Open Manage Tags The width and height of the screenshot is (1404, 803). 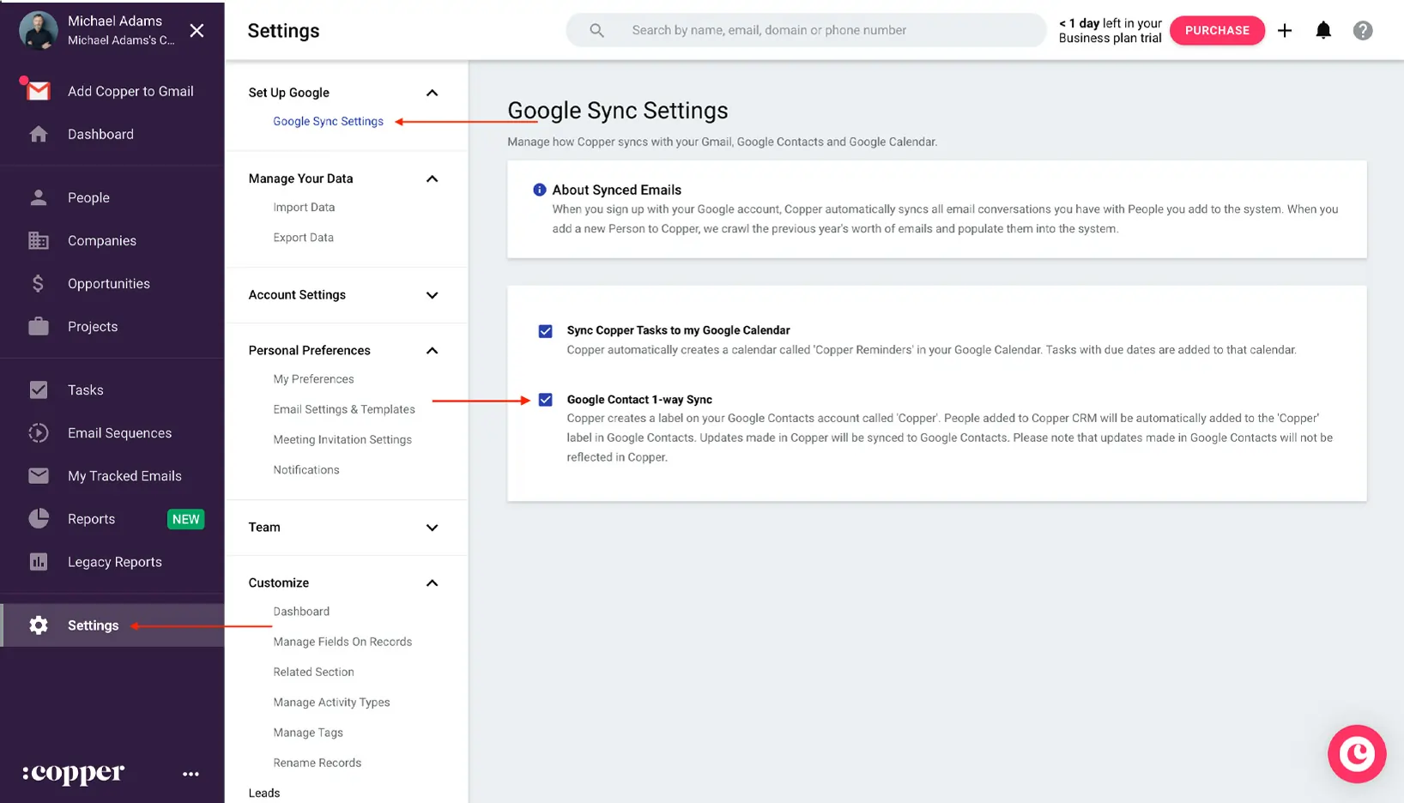click(x=308, y=733)
